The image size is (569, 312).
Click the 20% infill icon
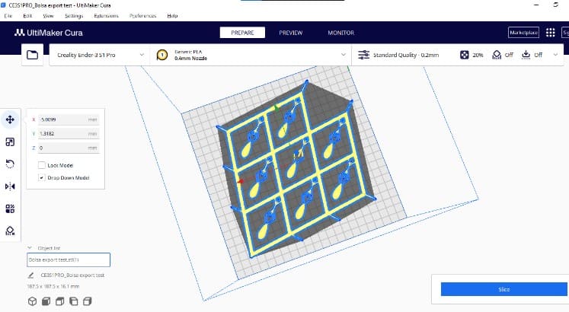pyautogui.click(x=464, y=55)
